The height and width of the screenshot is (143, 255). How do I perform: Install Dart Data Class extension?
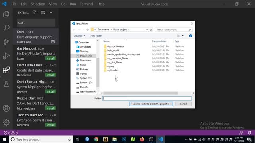pos(51,75)
